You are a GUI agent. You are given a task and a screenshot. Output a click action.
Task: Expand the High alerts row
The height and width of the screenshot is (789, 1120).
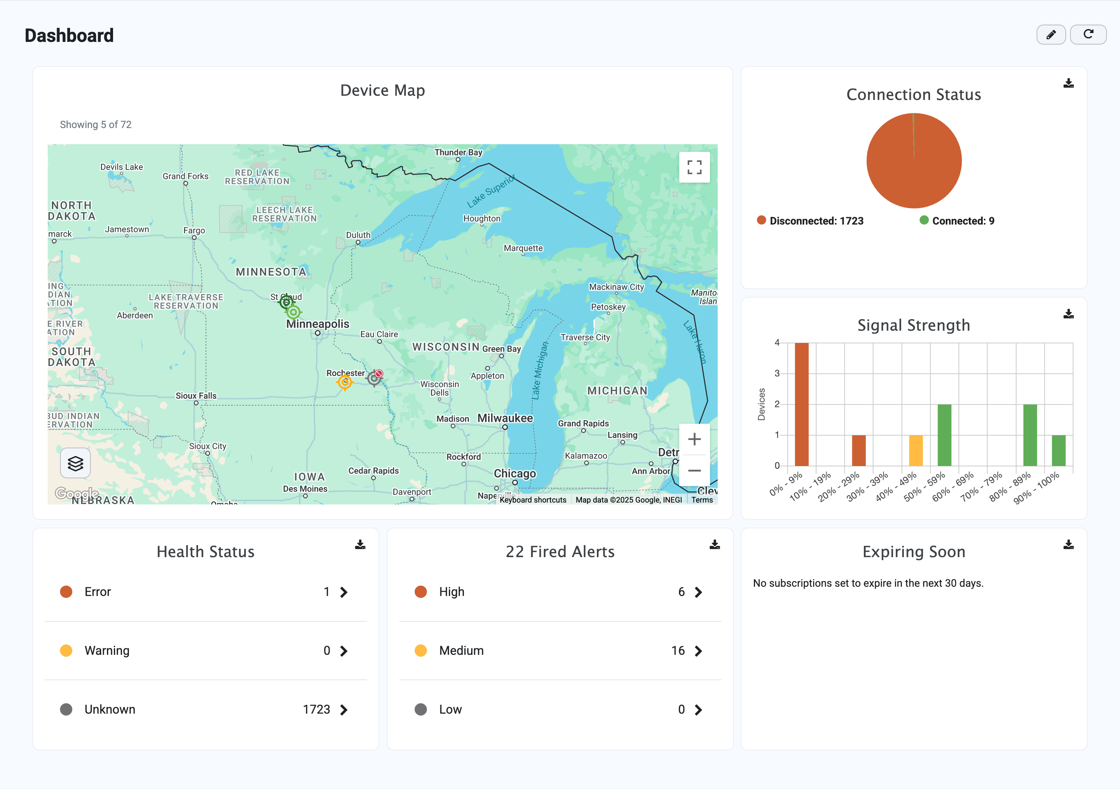coord(698,592)
